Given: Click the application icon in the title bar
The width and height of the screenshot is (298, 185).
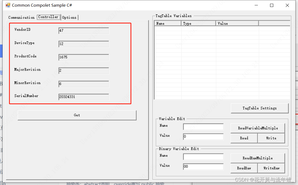Looking at the screenshot, I should [x=8, y=5].
